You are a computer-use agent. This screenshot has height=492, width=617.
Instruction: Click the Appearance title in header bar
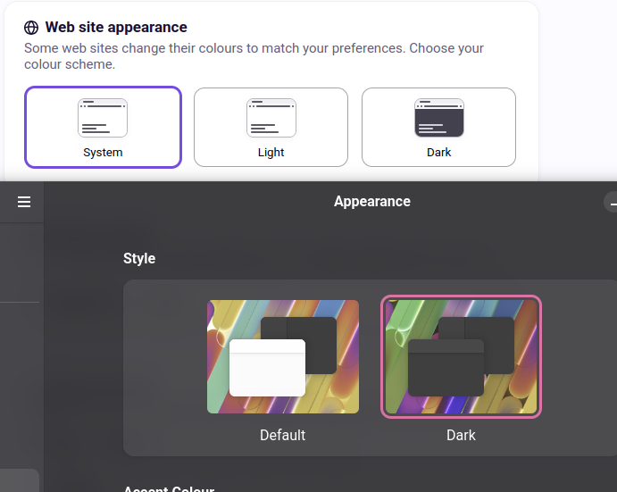coord(372,202)
